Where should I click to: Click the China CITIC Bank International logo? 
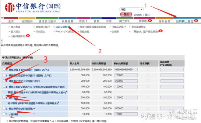click(33, 8)
